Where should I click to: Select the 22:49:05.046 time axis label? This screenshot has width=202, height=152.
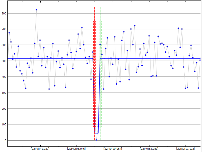tap(76, 149)
